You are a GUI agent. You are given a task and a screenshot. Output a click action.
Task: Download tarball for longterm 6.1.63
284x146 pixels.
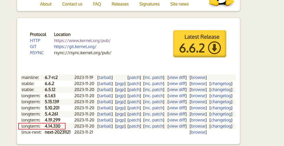tap(105, 96)
